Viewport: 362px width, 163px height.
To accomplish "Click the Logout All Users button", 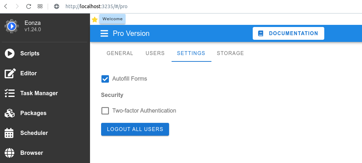I will pyautogui.click(x=135, y=129).
